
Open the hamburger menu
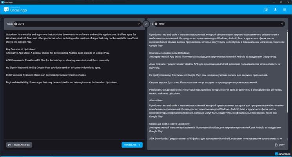coord(285,9)
